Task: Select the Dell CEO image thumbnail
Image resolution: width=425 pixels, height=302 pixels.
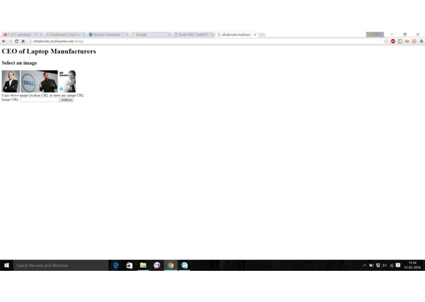Action: coord(39,81)
